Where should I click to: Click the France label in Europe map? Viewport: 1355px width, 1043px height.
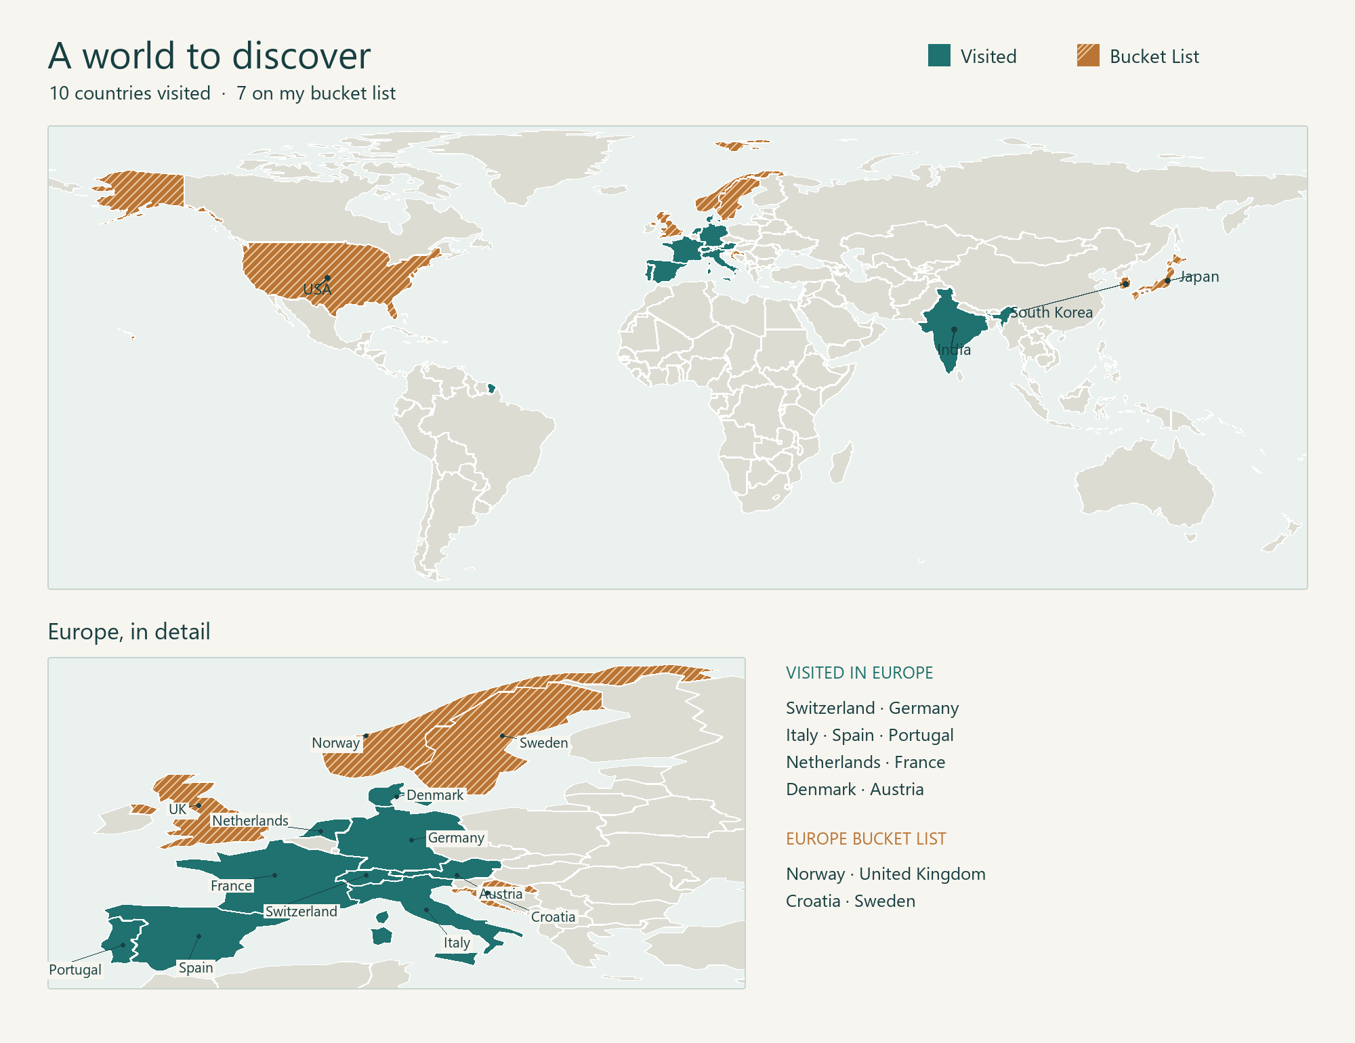231,886
